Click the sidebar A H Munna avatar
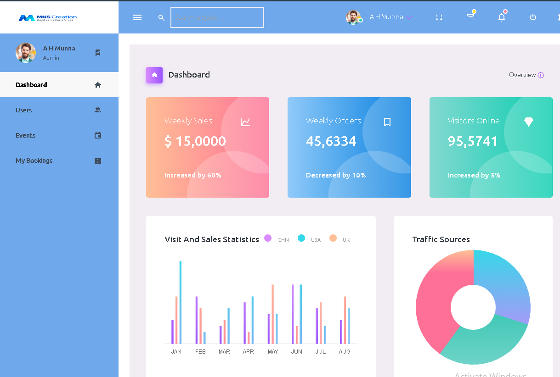 click(x=26, y=53)
